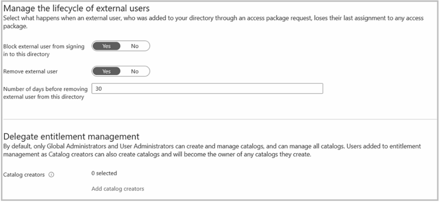Click the lifecycle description starting 'Select what happens'
This screenshot has width=440, height=202.
click(x=152, y=18)
